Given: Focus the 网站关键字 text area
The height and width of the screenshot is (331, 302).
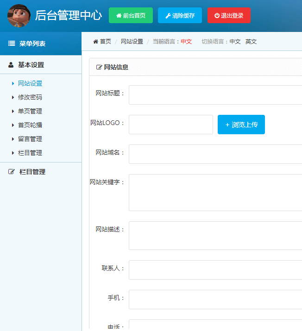Looking at the screenshot, I should point(215,193).
